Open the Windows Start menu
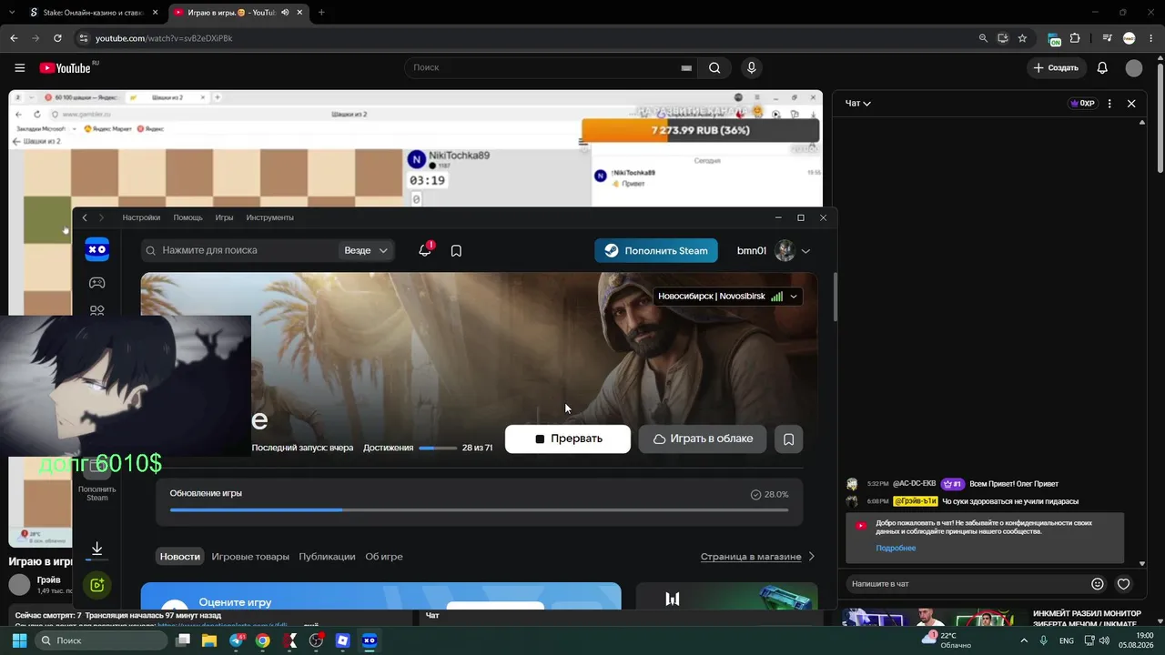1165x655 pixels. [x=19, y=640]
